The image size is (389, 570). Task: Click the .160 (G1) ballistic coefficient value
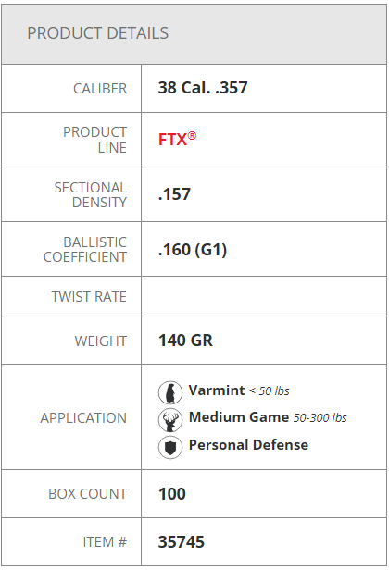click(x=193, y=250)
